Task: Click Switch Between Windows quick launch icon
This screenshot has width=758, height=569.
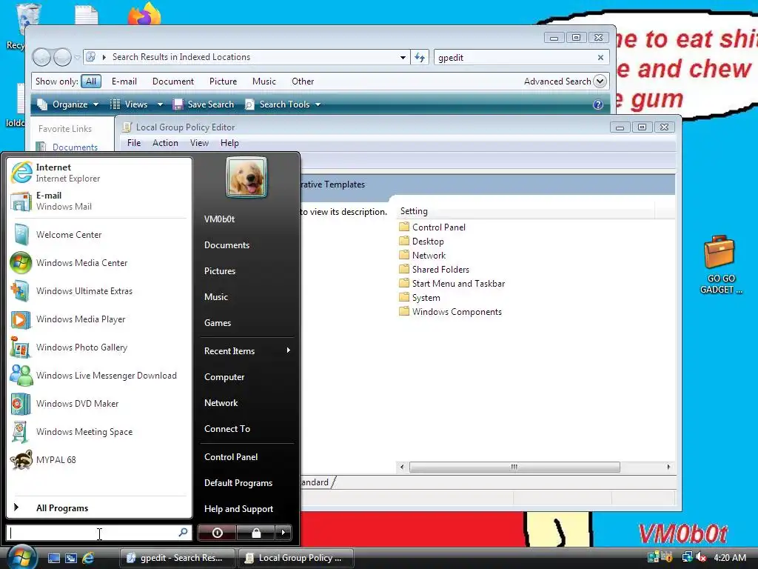Action: [x=70, y=558]
